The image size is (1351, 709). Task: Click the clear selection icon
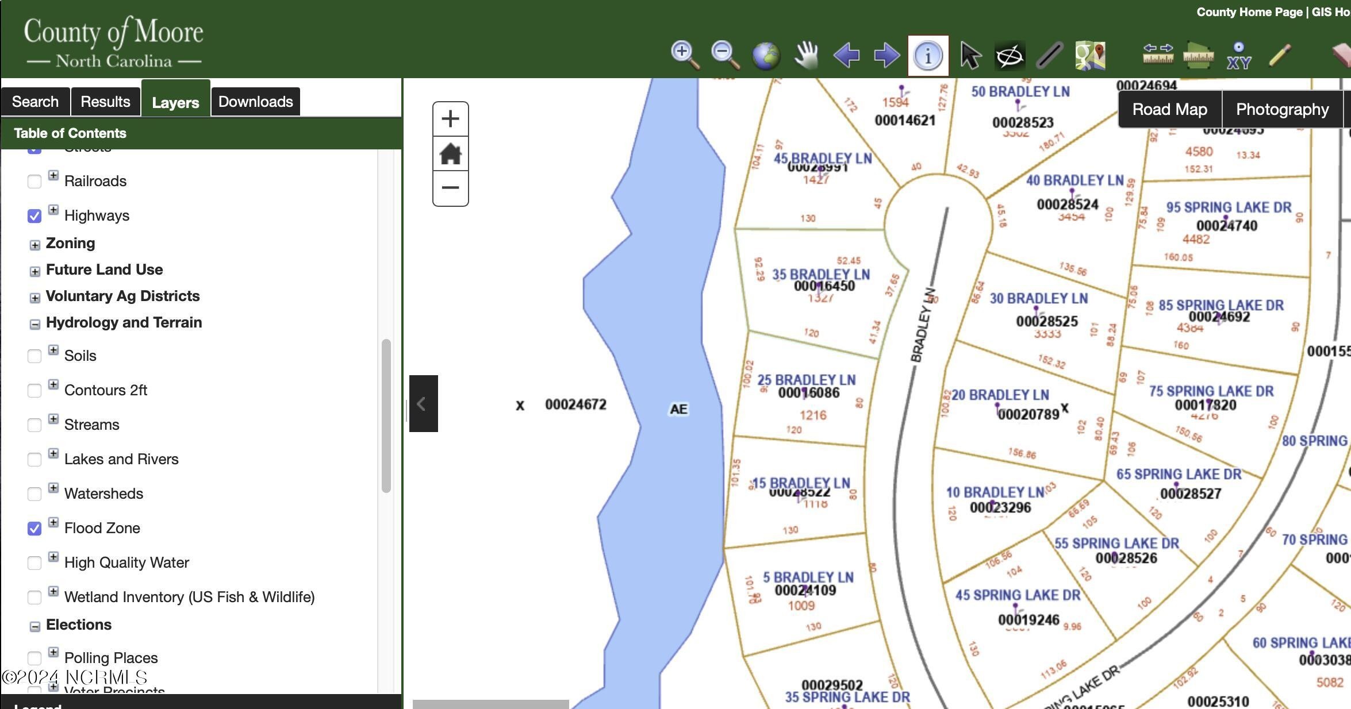click(x=1010, y=56)
